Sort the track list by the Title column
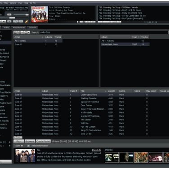Viewport: 169px width, 169px height. pos(93,91)
